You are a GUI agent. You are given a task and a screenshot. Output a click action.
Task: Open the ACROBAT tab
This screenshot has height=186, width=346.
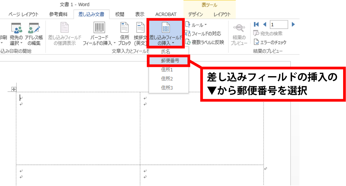166,14
